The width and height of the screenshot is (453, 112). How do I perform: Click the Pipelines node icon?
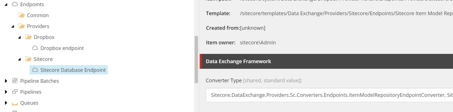click(15, 92)
